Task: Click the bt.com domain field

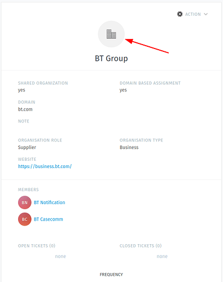Action: click(25, 109)
